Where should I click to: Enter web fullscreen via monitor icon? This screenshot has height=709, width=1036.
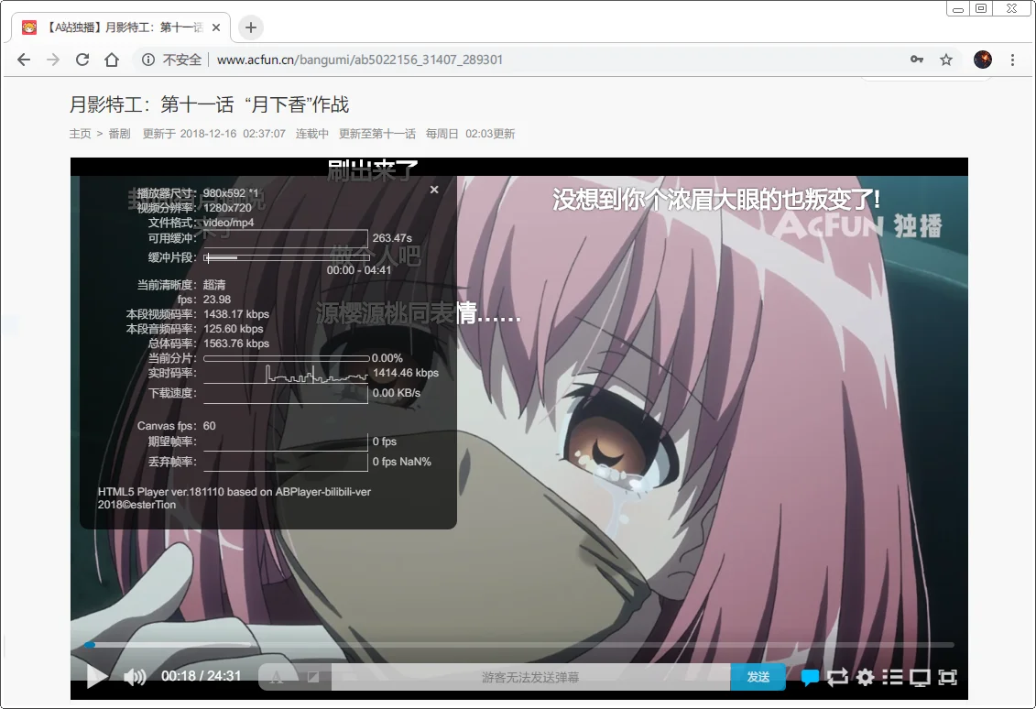pos(920,677)
